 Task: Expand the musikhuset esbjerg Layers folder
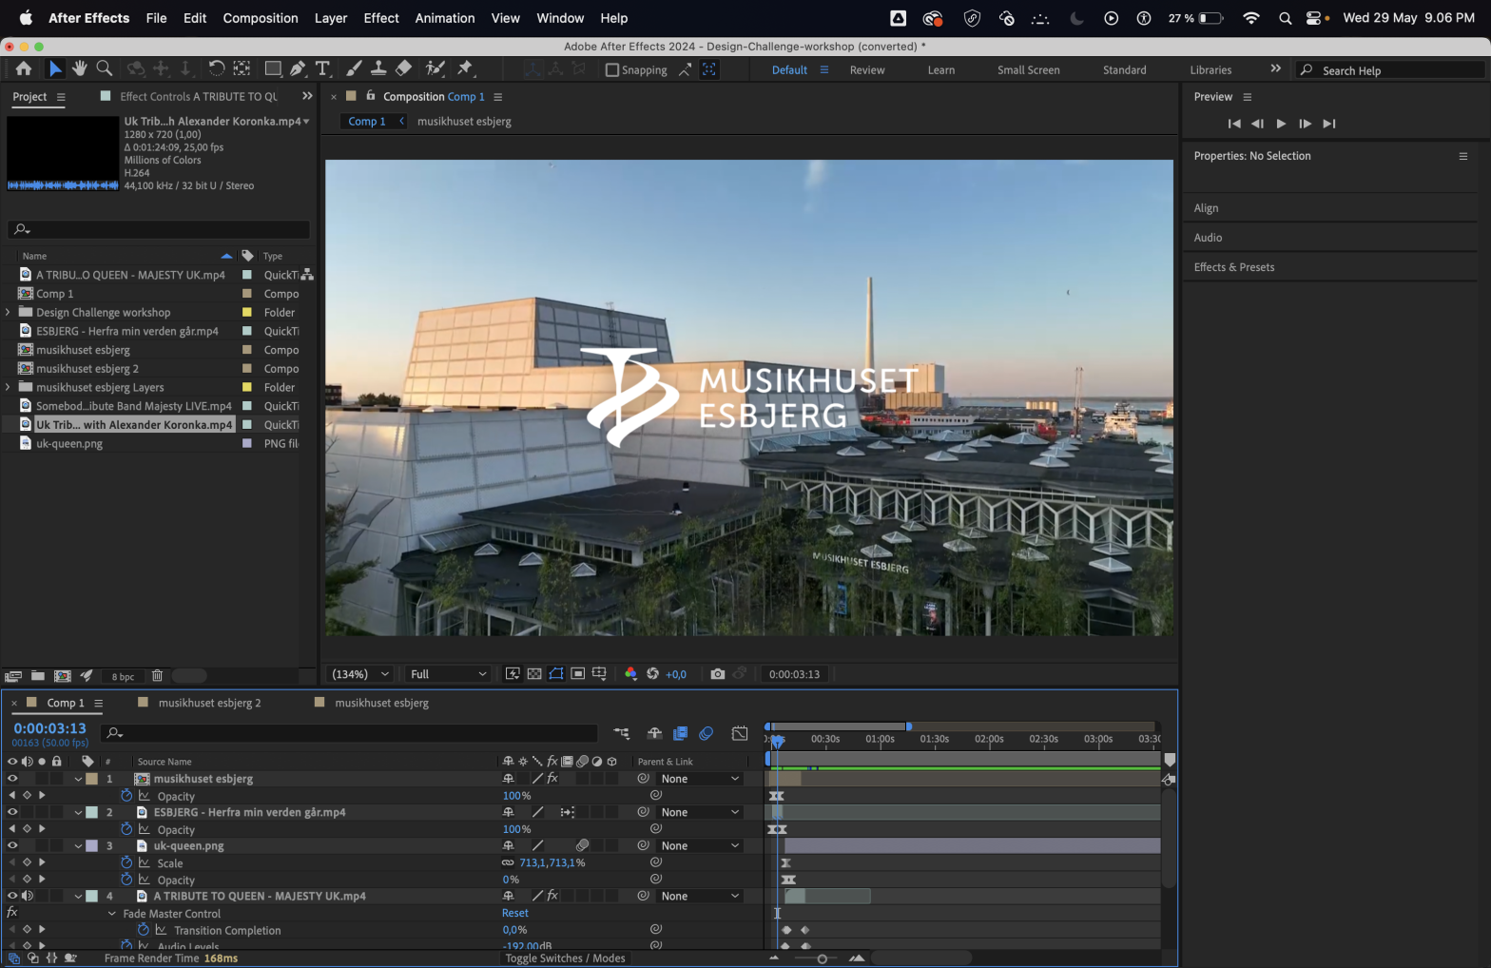pos(8,387)
